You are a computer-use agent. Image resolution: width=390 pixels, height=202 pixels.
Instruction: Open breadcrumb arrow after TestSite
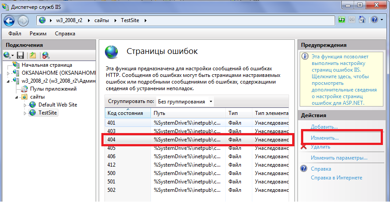pyautogui.click(x=146, y=21)
